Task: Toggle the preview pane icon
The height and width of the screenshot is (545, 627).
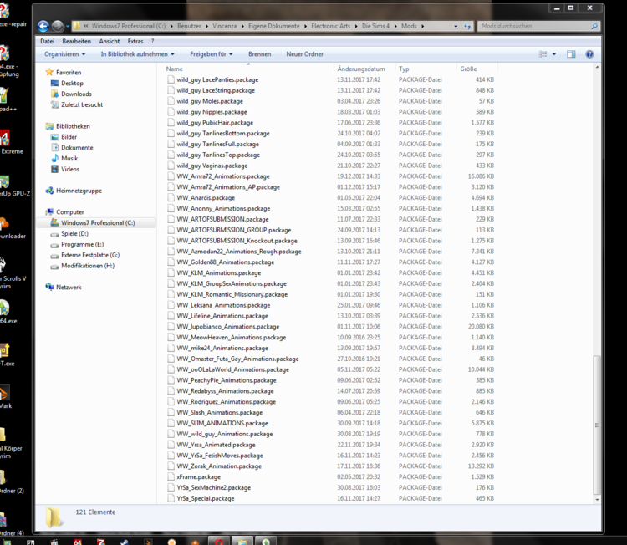Action: [x=571, y=54]
